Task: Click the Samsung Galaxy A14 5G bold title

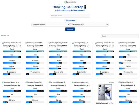Action: coord(58,46)
